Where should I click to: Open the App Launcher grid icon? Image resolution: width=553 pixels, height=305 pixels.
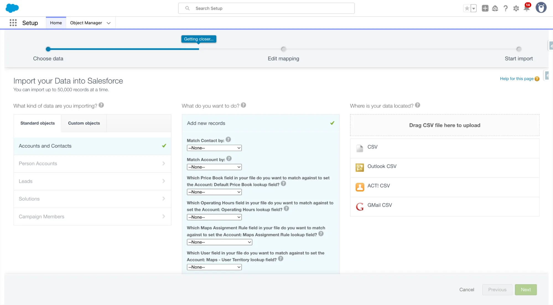(x=13, y=23)
